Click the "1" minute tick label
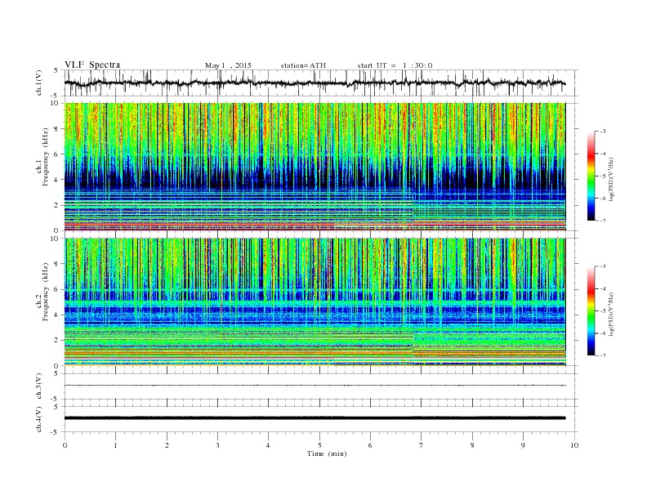Viewport: 647px width, 500px height. pyautogui.click(x=115, y=445)
